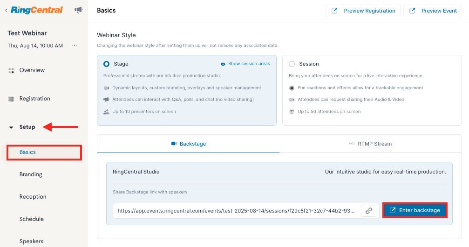Collapse the Setup section arrow
This screenshot has height=247, width=469.
pyautogui.click(x=11, y=127)
